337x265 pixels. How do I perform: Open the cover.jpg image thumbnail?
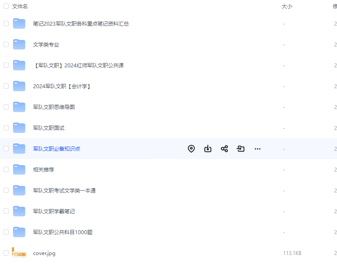pyautogui.click(x=19, y=252)
